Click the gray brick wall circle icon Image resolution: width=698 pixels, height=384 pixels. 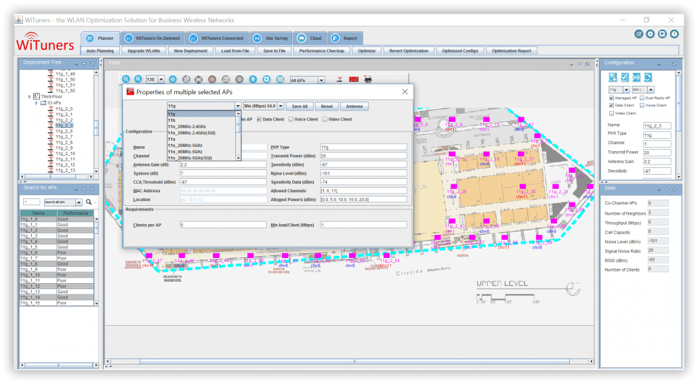click(212, 79)
